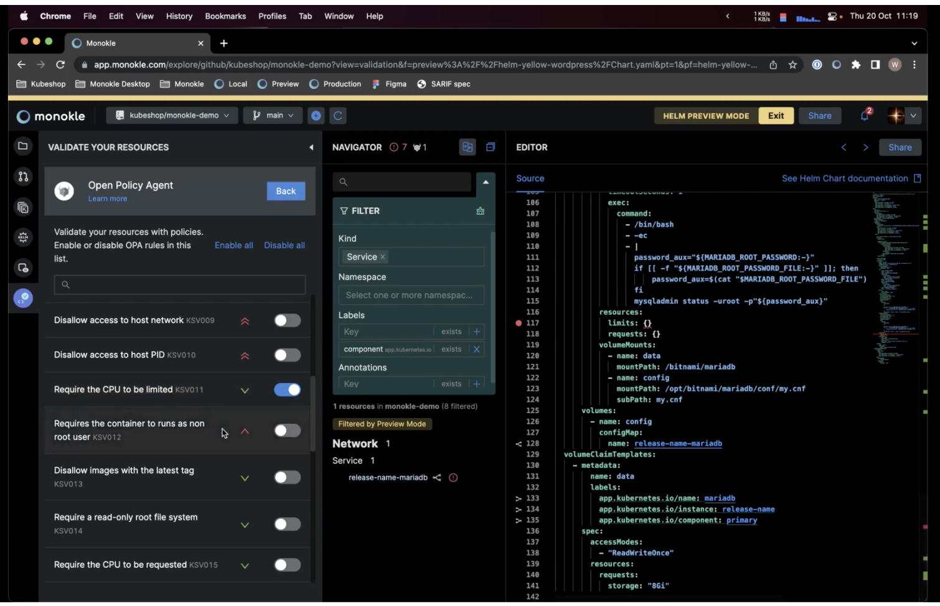
Task: Open the dropdown arrow next to avatar
Action: tap(913, 116)
